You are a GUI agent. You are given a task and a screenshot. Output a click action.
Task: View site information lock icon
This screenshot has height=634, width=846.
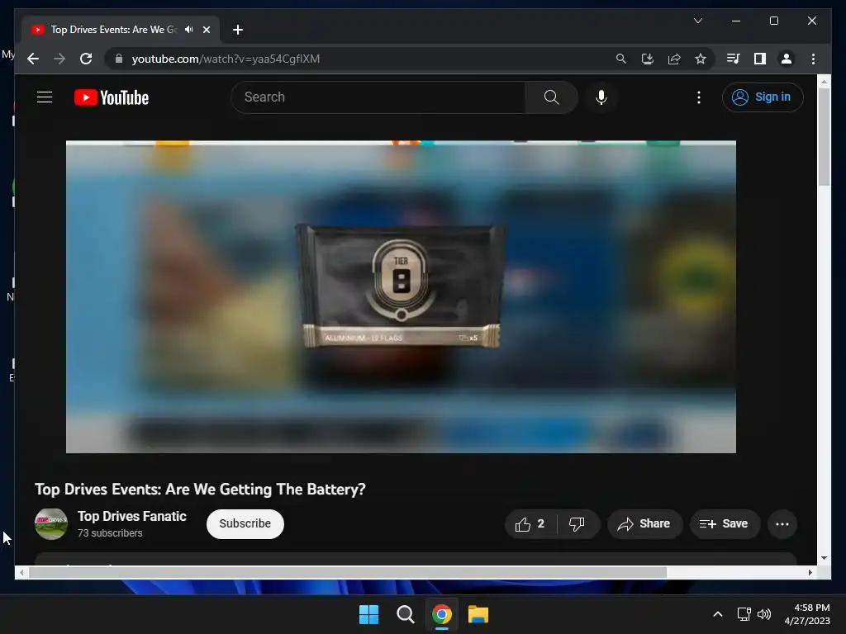pyautogui.click(x=119, y=59)
